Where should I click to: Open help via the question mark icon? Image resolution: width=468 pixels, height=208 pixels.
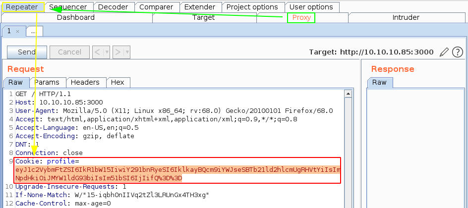[x=457, y=52]
